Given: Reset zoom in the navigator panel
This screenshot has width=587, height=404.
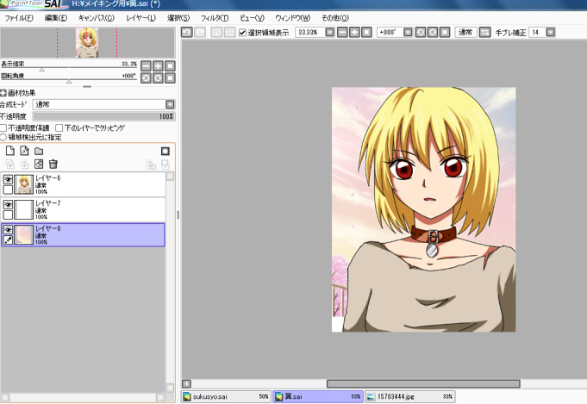Looking at the screenshot, I should [x=170, y=66].
